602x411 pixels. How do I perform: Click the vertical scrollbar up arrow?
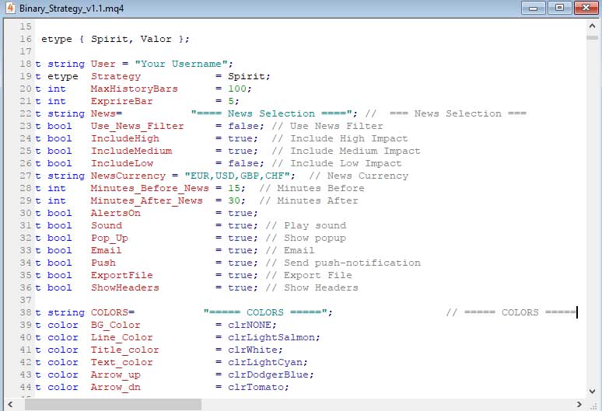[x=593, y=25]
